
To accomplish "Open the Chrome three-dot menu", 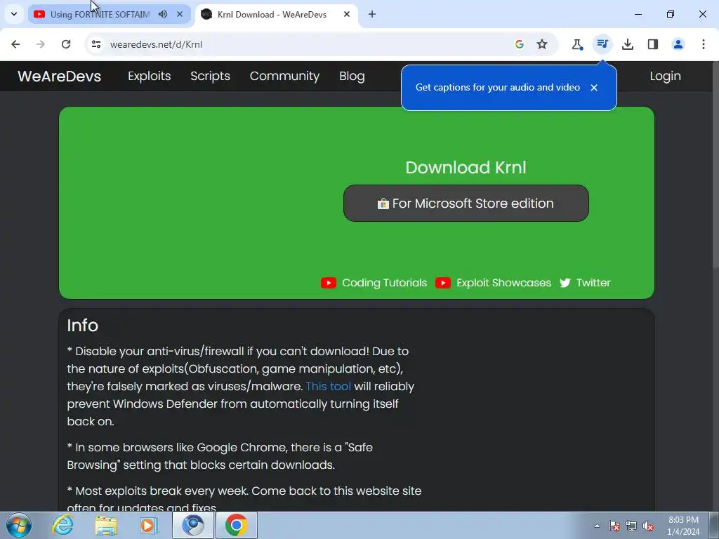I will [x=703, y=44].
